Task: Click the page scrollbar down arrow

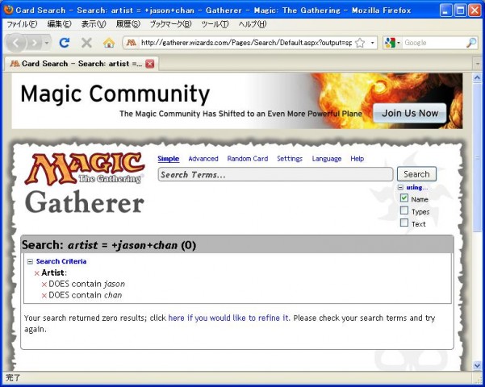Action: pyautogui.click(x=477, y=366)
